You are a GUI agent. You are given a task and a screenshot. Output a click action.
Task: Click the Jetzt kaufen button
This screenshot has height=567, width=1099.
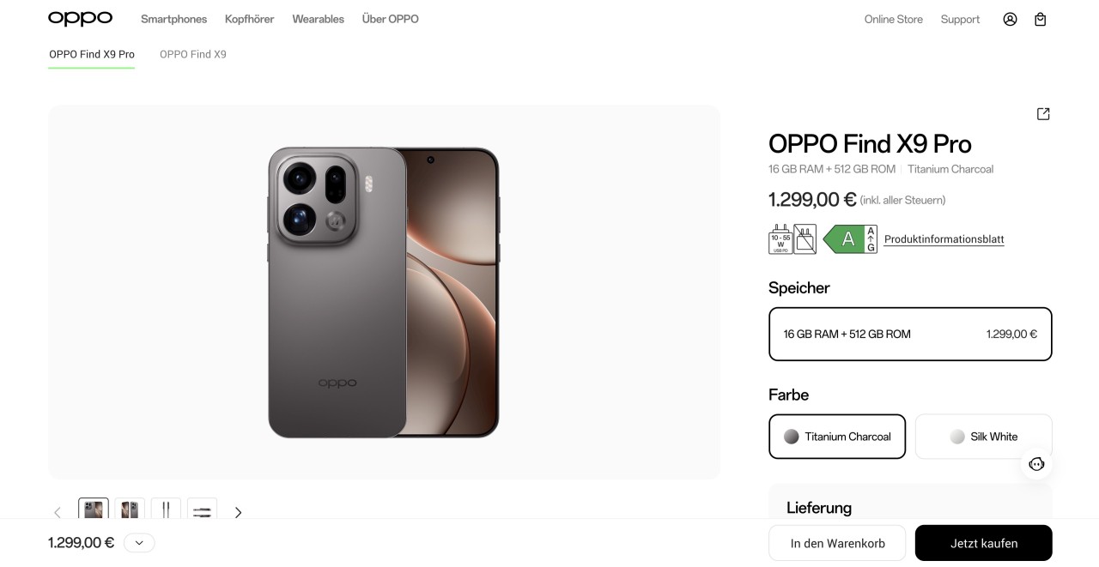pos(983,542)
